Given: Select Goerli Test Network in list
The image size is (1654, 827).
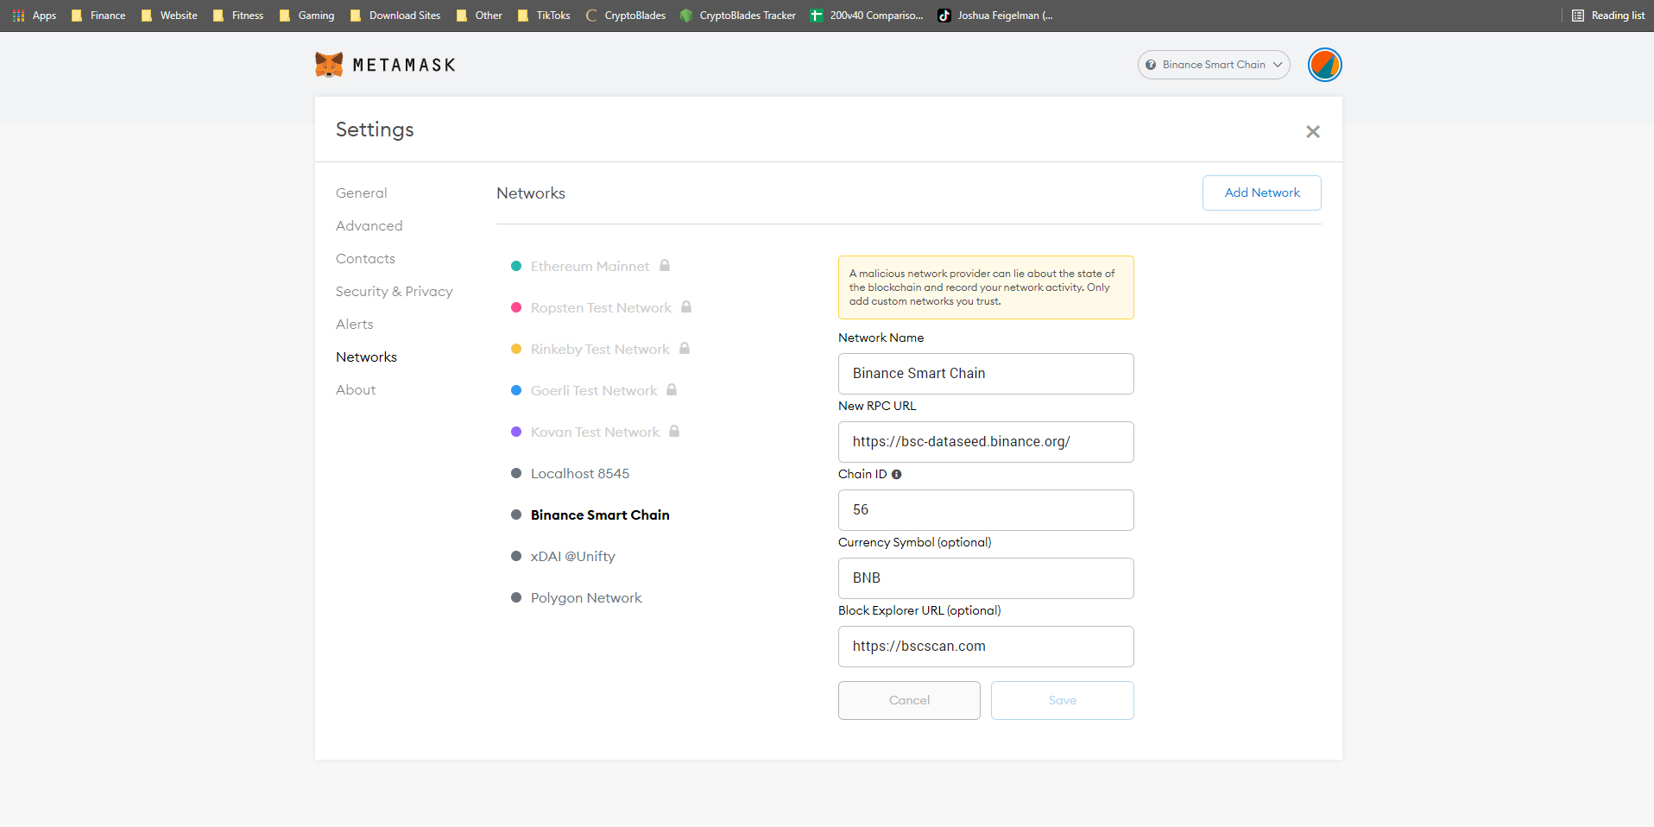Looking at the screenshot, I should point(594,390).
